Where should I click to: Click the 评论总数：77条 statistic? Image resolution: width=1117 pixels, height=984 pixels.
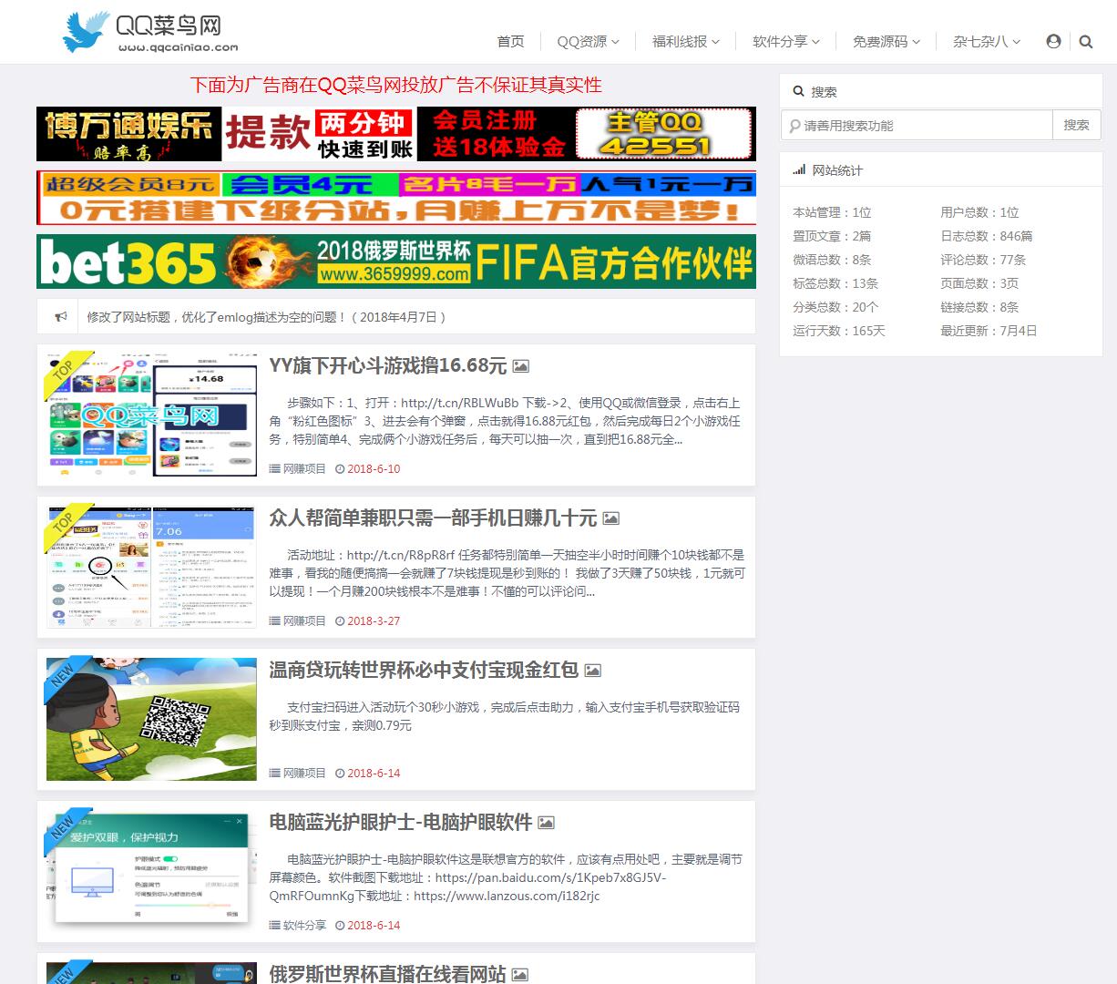coord(983,260)
